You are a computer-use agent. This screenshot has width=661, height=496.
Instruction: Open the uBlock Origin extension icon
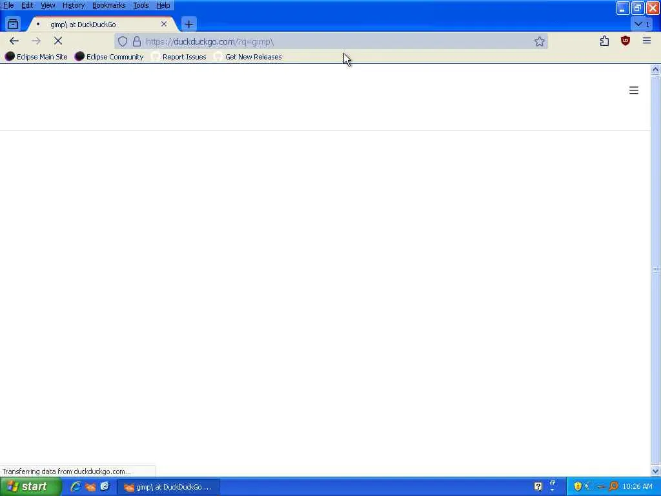click(625, 41)
